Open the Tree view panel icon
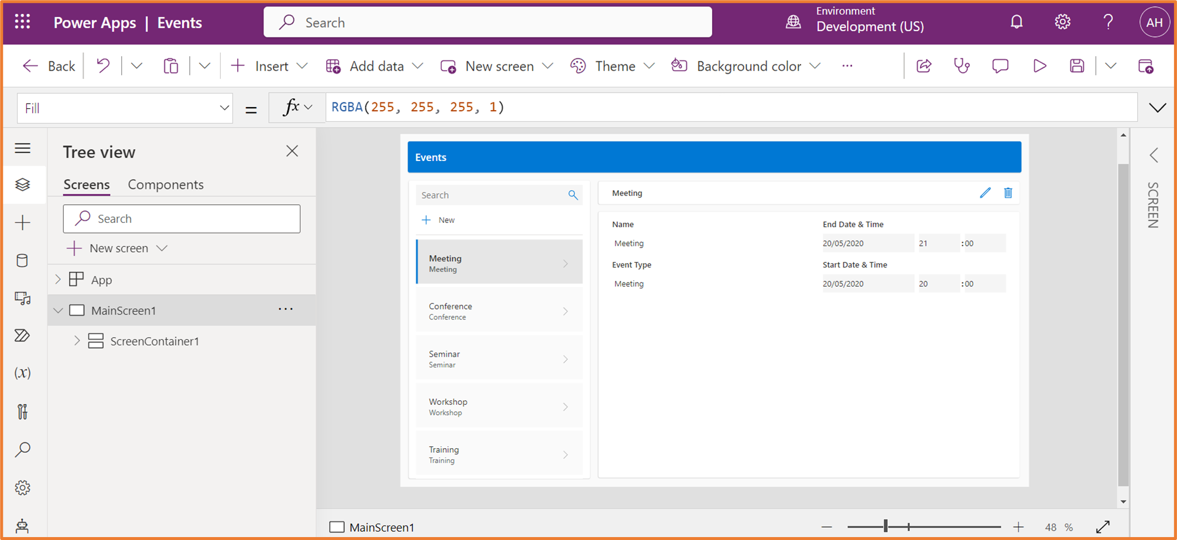 pyautogui.click(x=23, y=184)
